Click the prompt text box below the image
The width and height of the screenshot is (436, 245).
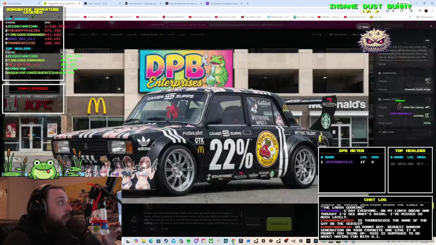[x=191, y=218]
